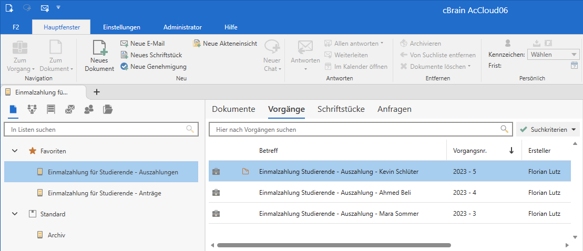Switch to the Schriftstücke tab
This screenshot has width=583, height=251.
coord(341,109)
